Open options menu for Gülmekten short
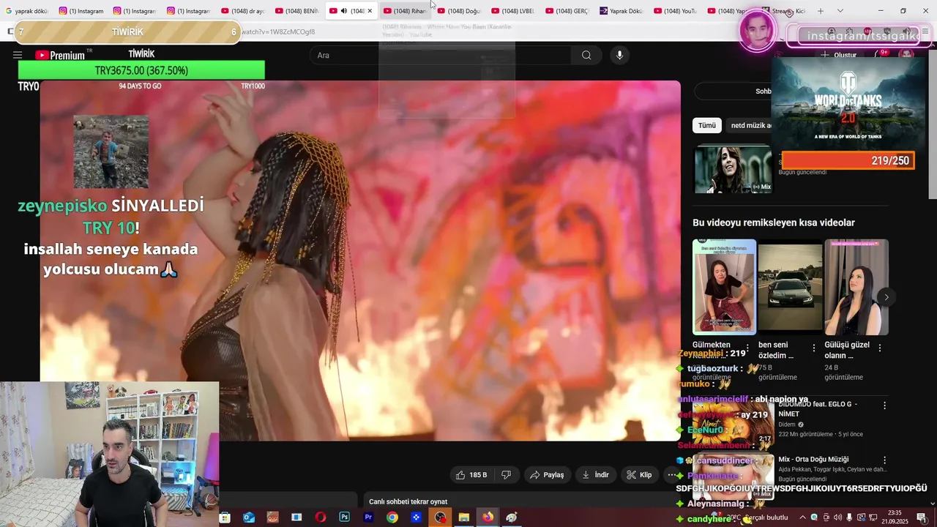Image resolution: width=937 pixels, height=527 pixels. click(x=747, y=348)
